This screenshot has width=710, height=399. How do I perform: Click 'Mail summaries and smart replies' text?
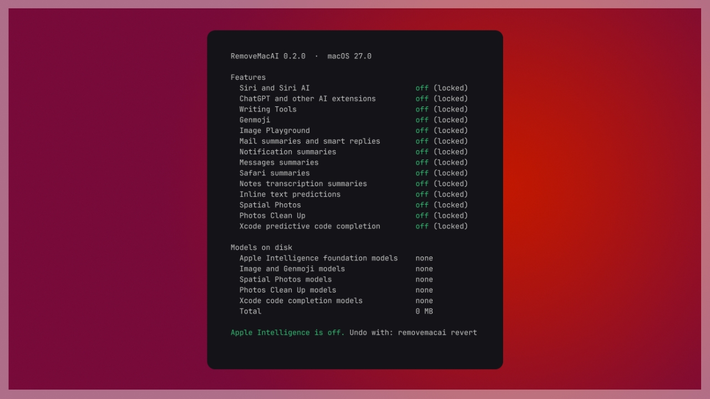coord(310,141)
